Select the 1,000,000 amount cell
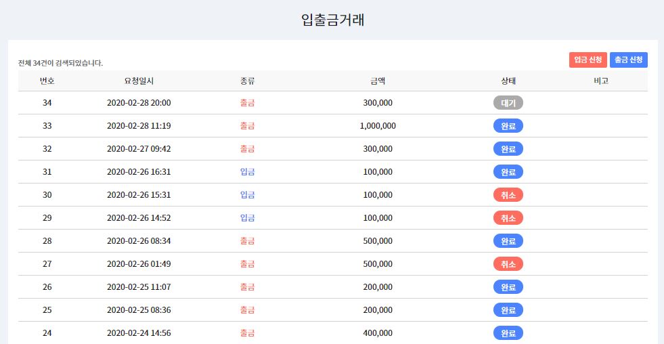This screenshot has height=344, width=664. click(378, 126)
